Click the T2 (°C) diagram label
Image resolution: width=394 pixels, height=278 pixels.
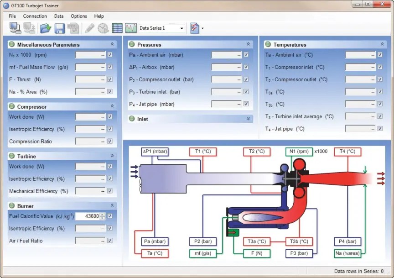257,152
